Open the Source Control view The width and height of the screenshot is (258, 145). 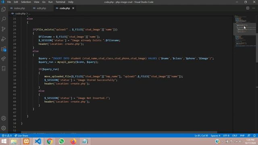coord(4,29)
